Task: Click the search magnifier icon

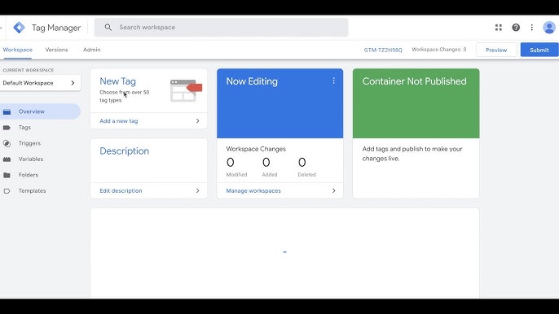Action: pyautogui.click(x=108, y=27)
